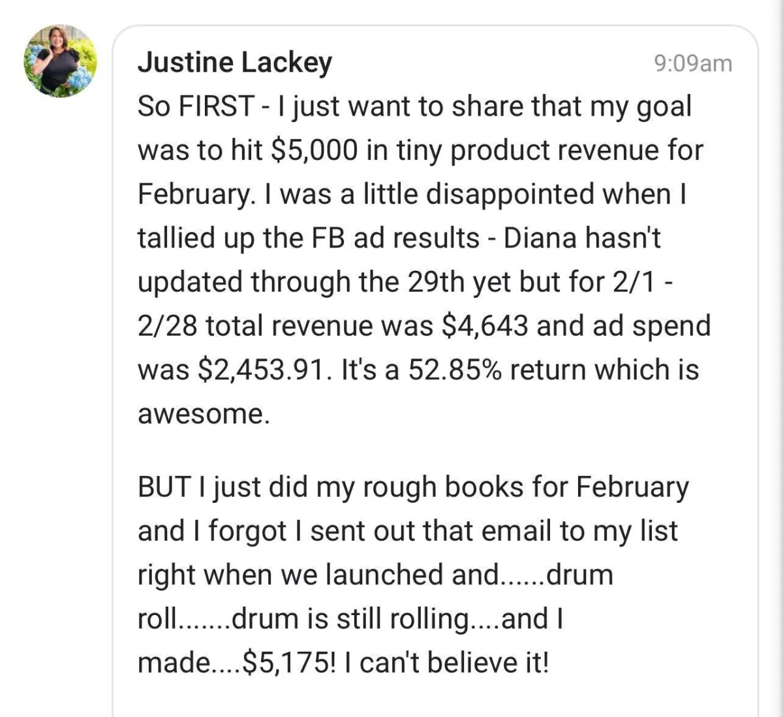Select the phrase drum is still rolling
Image resolution: width=783 pixels, height=717 pixels.
[350, 619]
